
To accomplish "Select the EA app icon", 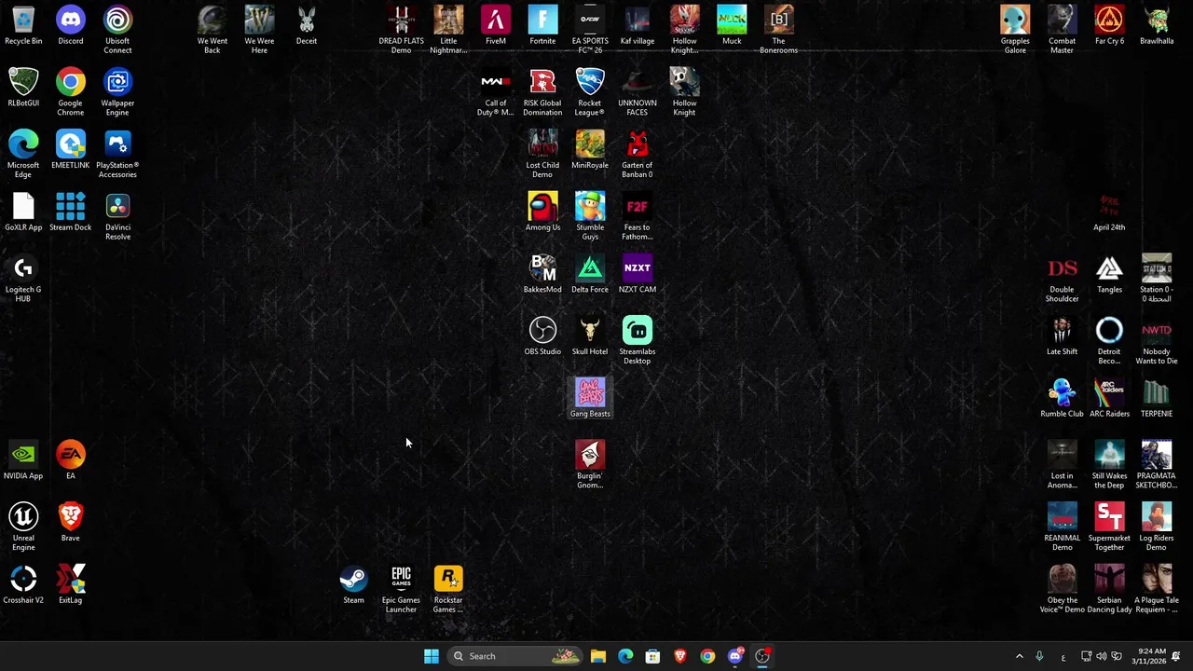I will [x=70, y=461].
